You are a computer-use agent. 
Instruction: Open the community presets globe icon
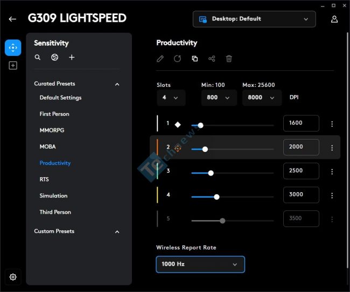55,57
